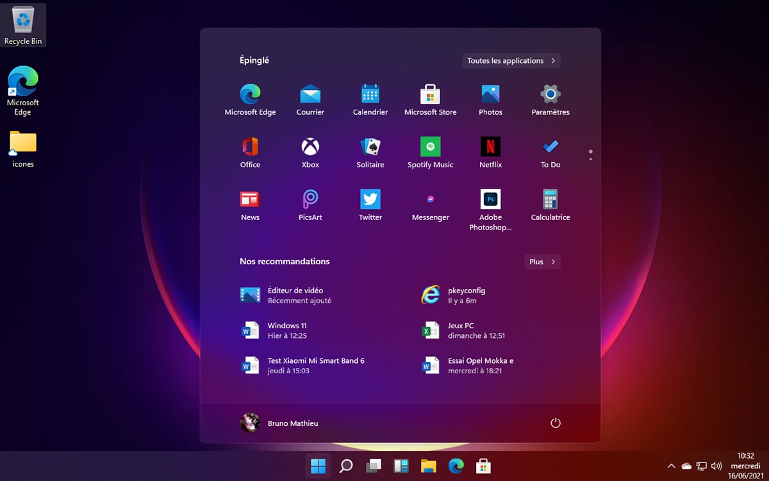Expand recommendations with the Plus button
The height and width of the screenshot is (481, 769).
click(542, 262)
